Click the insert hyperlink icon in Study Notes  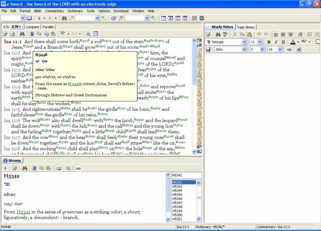(289, 50)
